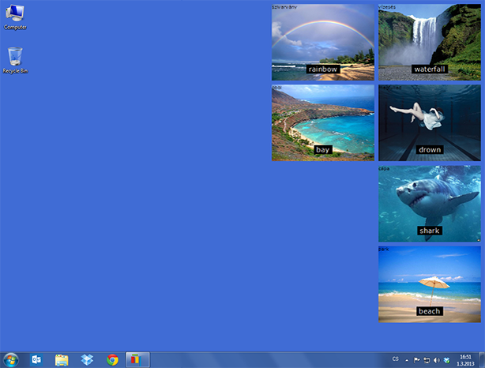Select the beach picture card

(x=430, y=284)
